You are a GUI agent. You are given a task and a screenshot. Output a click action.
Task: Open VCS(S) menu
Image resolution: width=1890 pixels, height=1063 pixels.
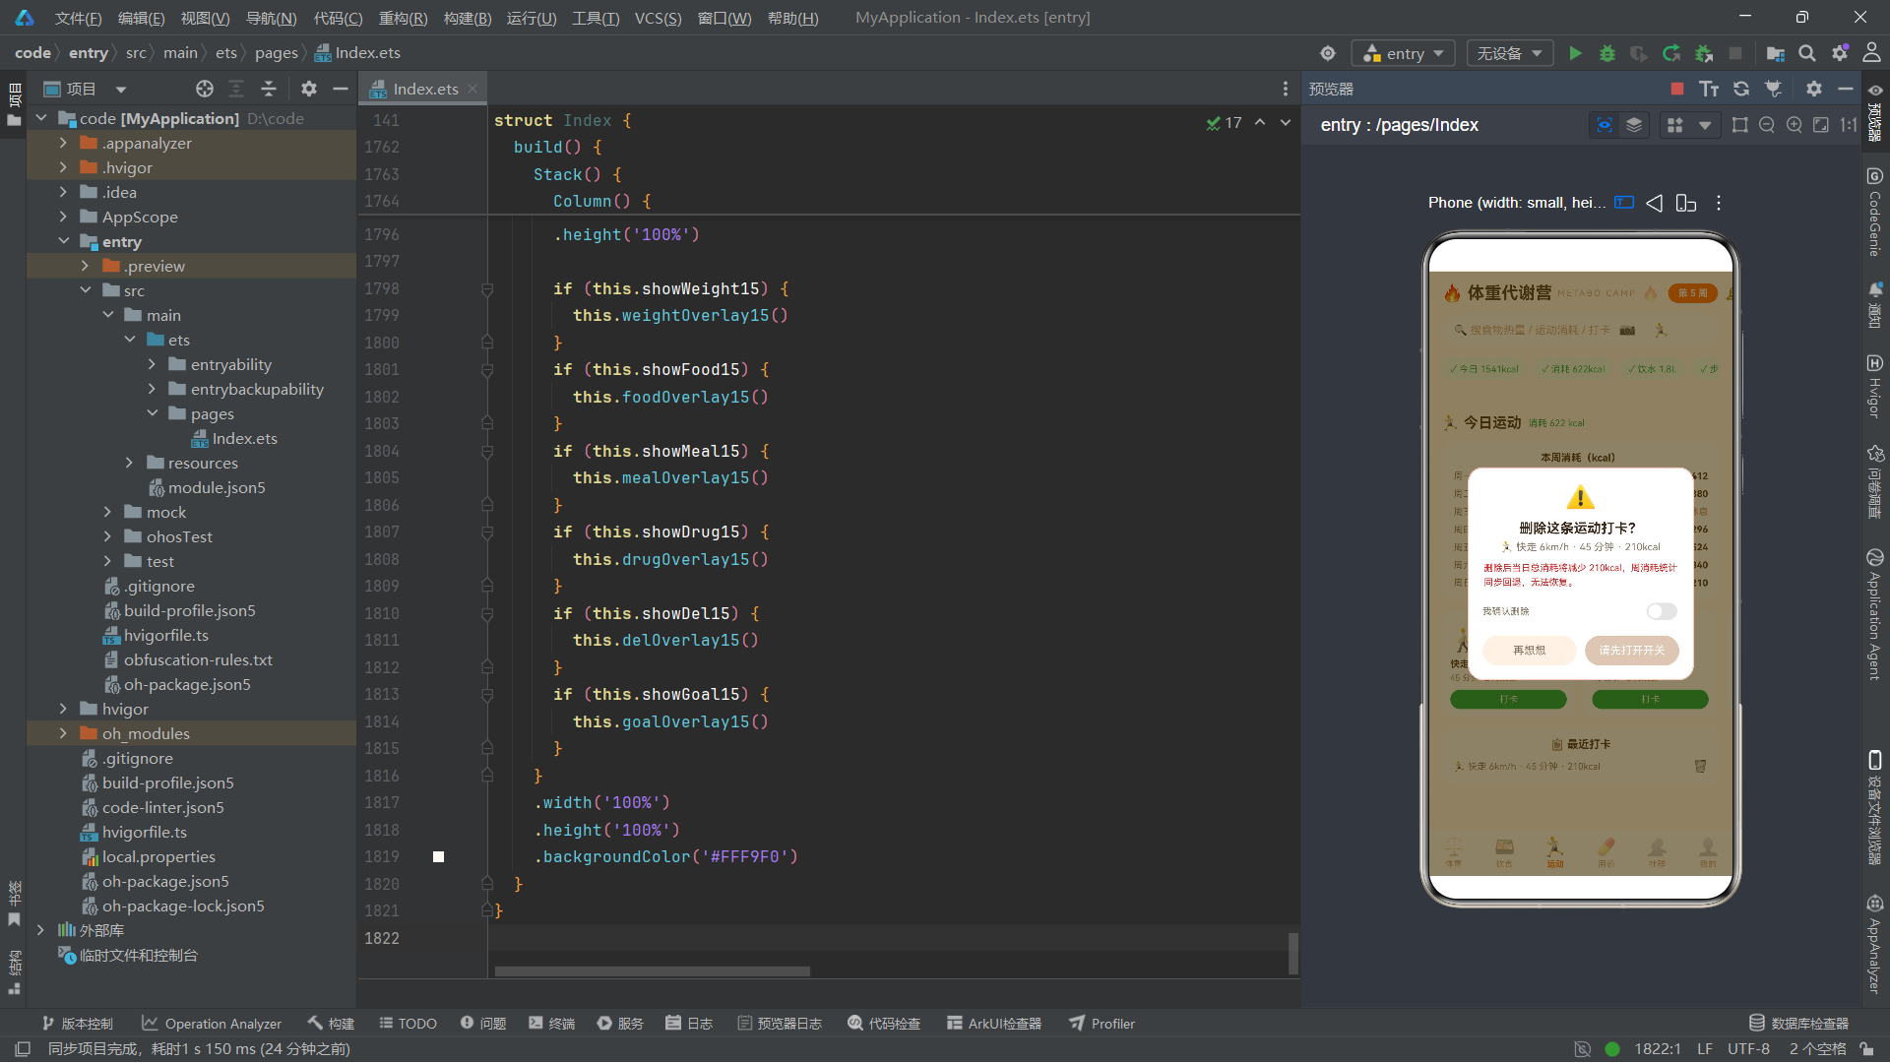pos(658,18)
